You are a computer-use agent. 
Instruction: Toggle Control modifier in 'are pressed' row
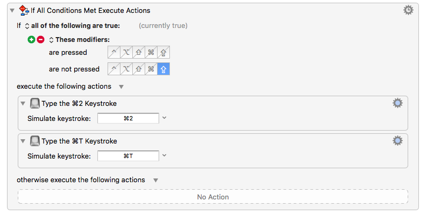(x=114, y=52)
